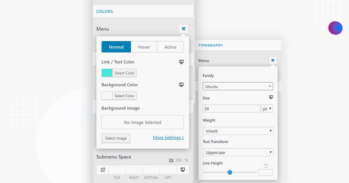Click the No Image Selected placeholder area
Viewport: 349px width, 183px height.
pyautogui.click(x=143, y=122)
